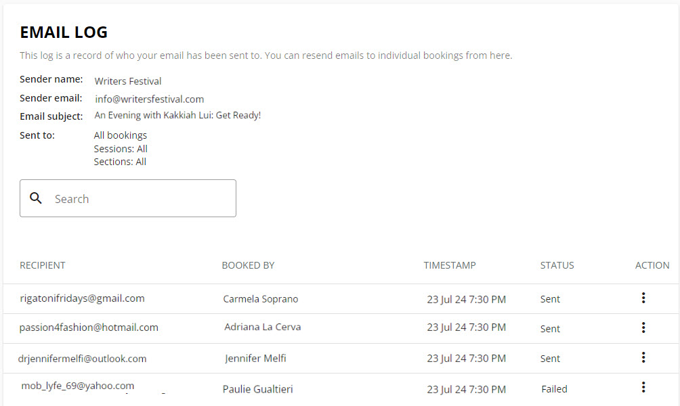Viewport: 680px width, 406px height.
Task: Focus the Search input field
Action: [x=128, y=198]
